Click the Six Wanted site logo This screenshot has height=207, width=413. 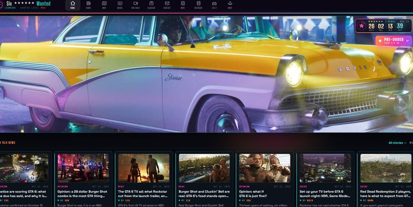(25, 5)
